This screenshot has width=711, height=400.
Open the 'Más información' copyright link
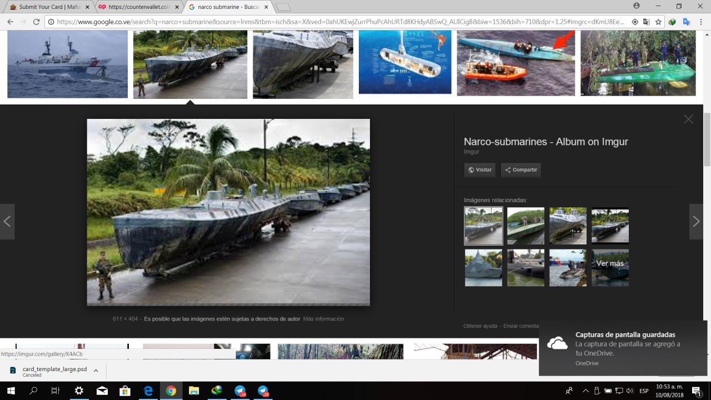tap(323, 319)
